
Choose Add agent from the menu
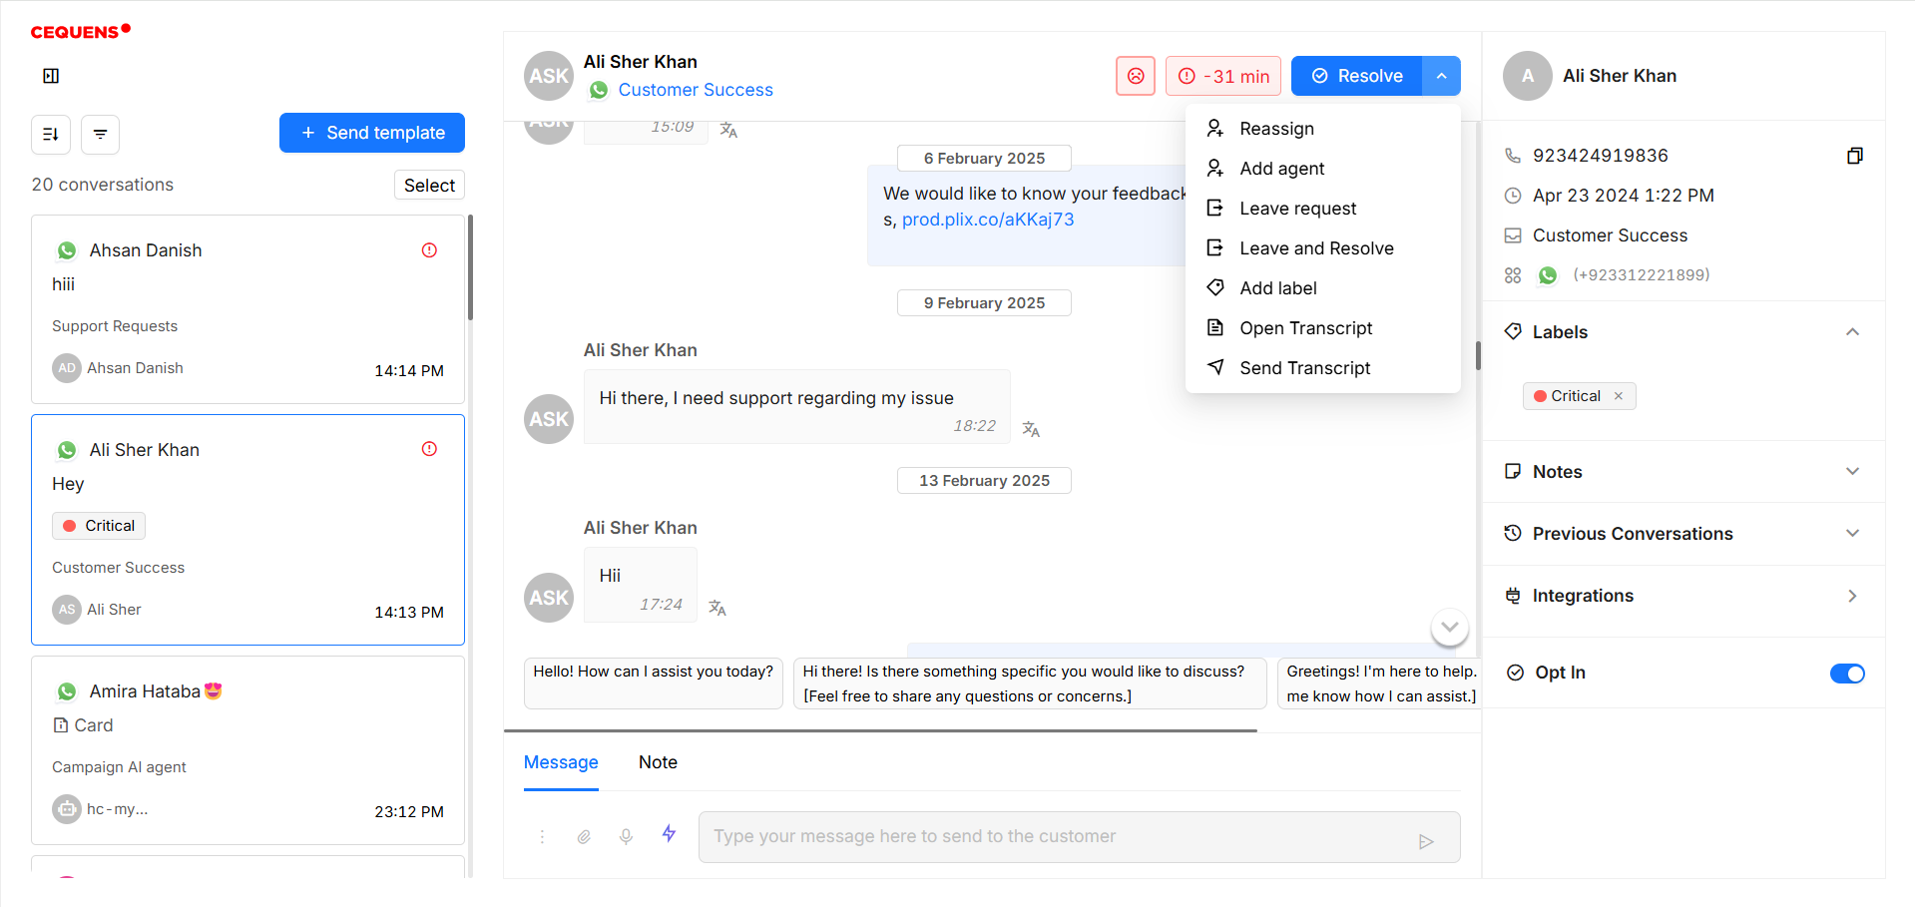click(x=1322, y=169)
